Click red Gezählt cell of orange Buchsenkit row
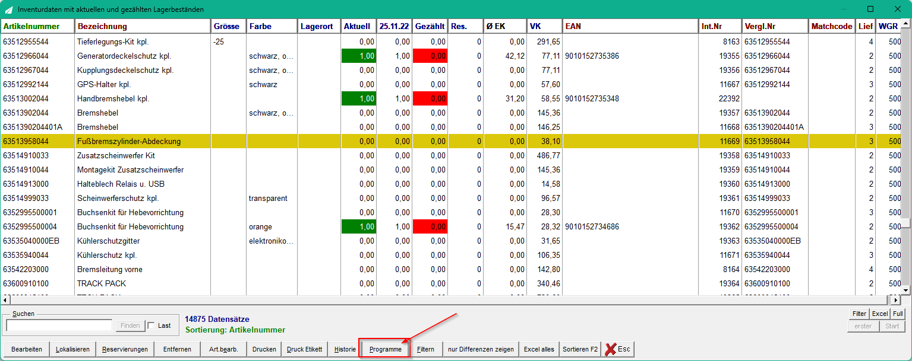Viewport: 912px width, 361px height. tap(431, 226)
